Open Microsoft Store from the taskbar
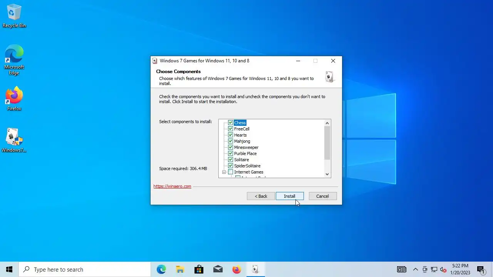Screen dimensions: 493x277 [199, 269]
